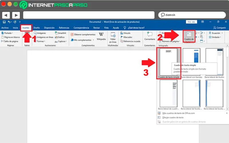The width and height of the screenshot is (229, 143).
Task: Click the signature line icon
Action: (x=202, y=33)
